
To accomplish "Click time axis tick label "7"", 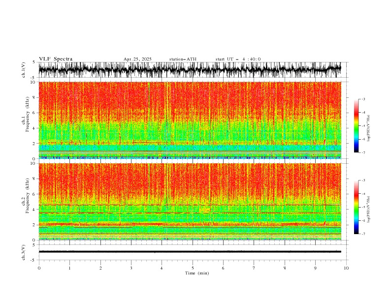I will (x=254, y=268).
